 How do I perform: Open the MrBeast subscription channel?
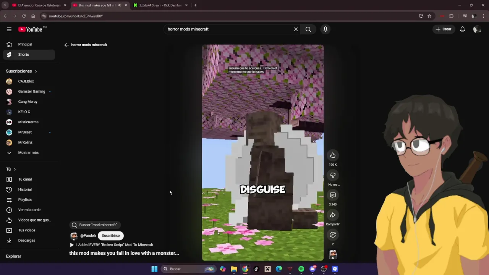pyautogui.click(x=29, y=132)
